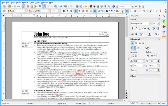Open the Gallery icon in the toolbar
The height and width of the screenshot is (106, 168).
[x=98, y=6]
